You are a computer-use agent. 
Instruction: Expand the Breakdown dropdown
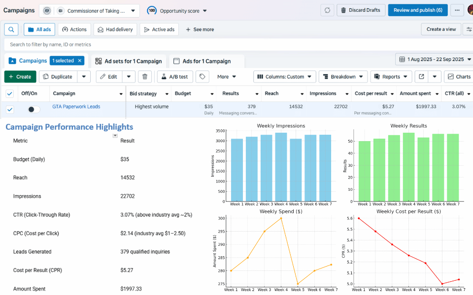343,77
